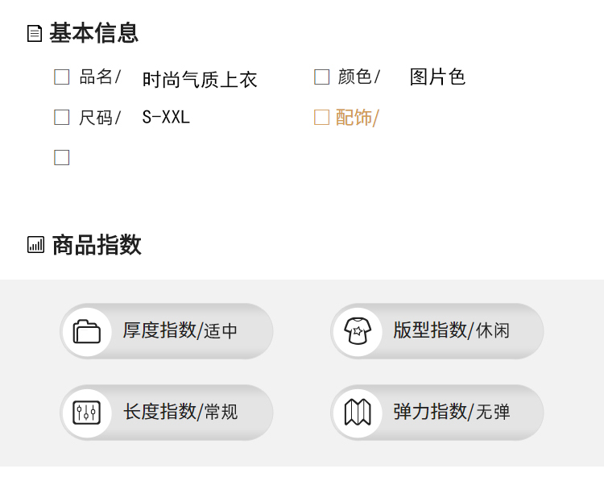Click the size value S-XXL

[166, 117]
